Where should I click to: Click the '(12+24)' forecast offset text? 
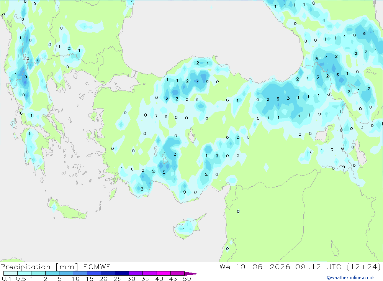click(363, 266)
